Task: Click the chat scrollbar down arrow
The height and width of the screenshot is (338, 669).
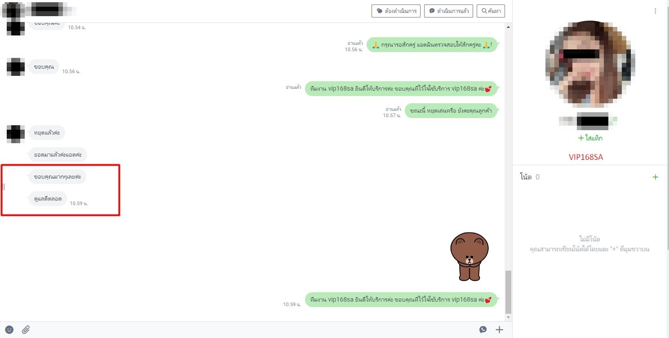Action: coord(508,318)
